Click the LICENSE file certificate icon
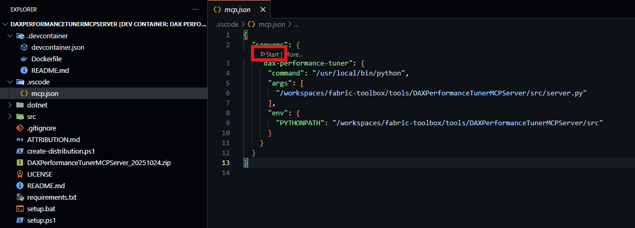The height and width of the screenshot is (228, 635). pyautogui.click(x=20, y=174)
